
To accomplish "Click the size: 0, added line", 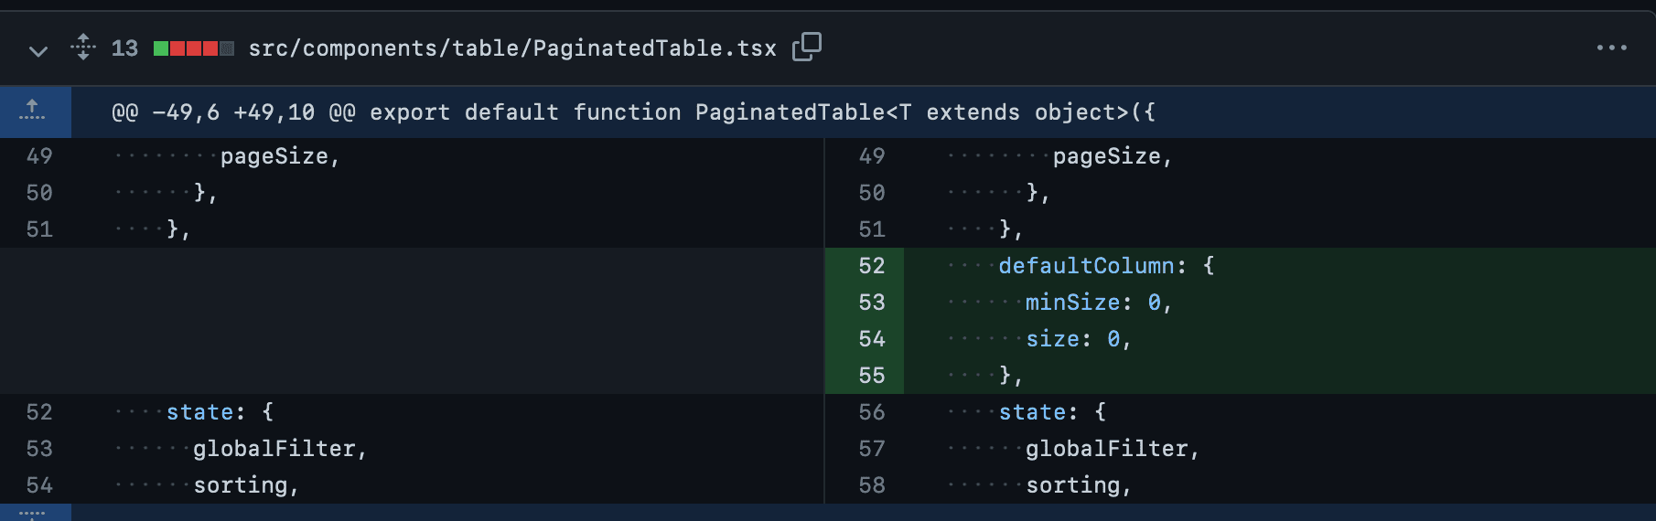I will [x=1079, y=339].
